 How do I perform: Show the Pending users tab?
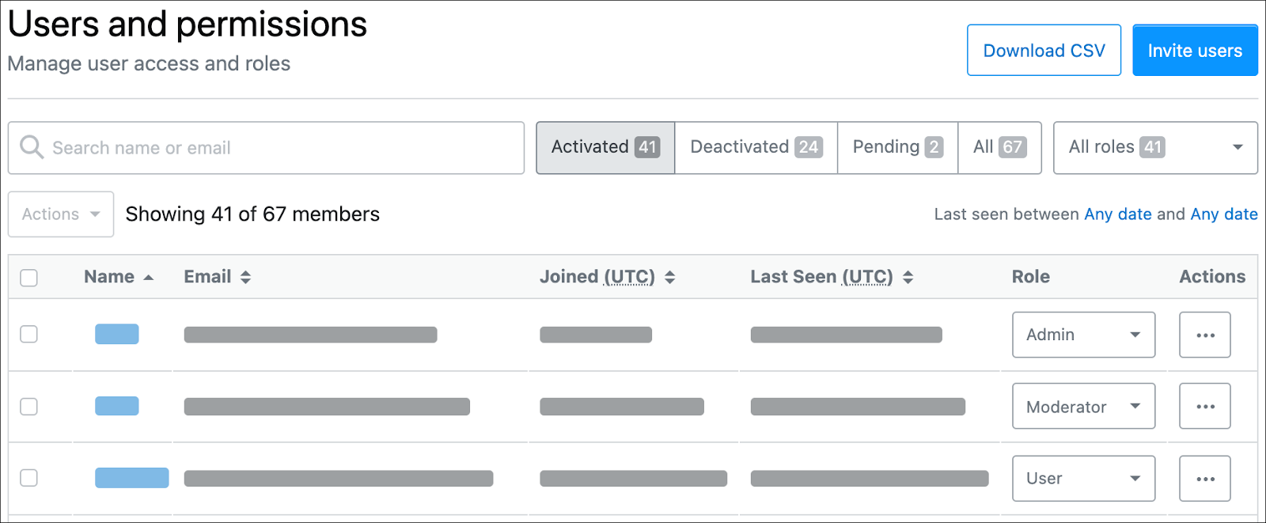897,147
